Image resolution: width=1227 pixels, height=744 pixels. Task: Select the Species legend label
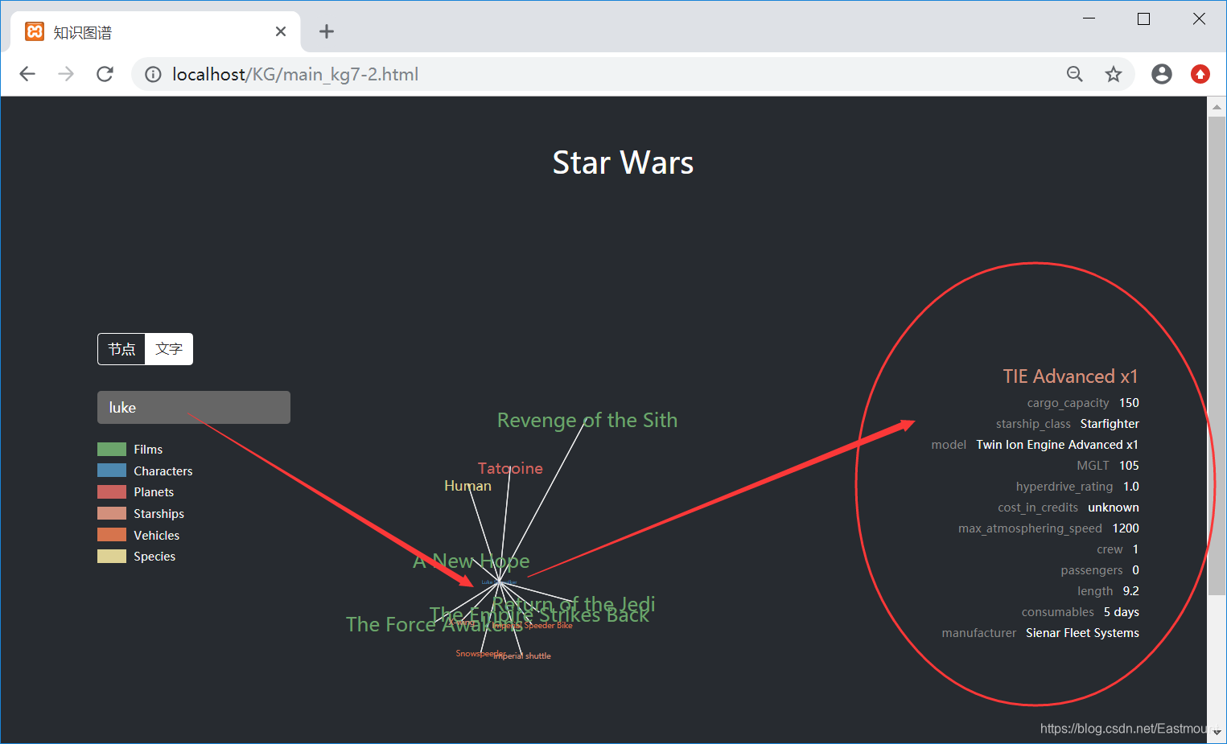point(154,557)
